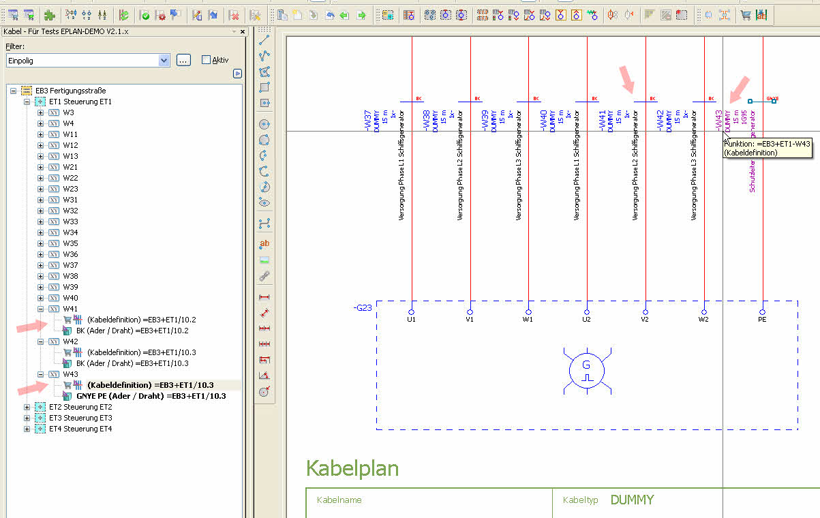Click the green checkmark toolbar icon

pos(145,15)
